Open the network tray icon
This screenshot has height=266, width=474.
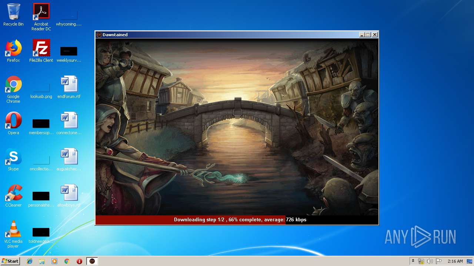coord(421,261)
